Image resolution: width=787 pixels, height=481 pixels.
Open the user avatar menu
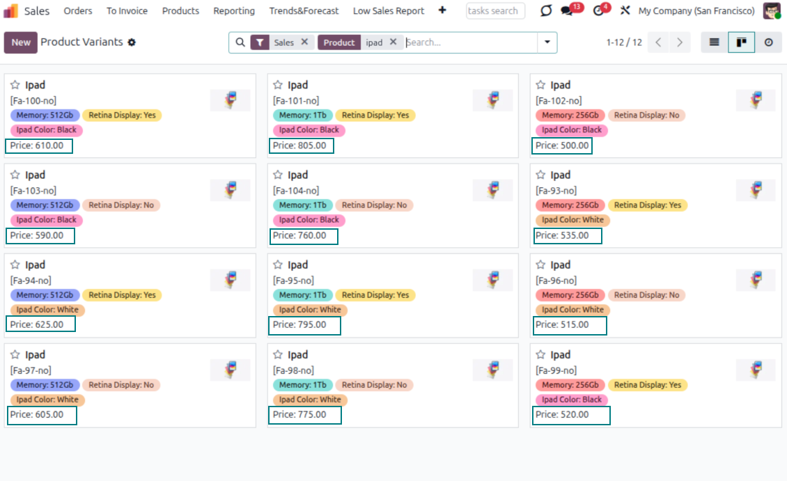pos(772,11)
